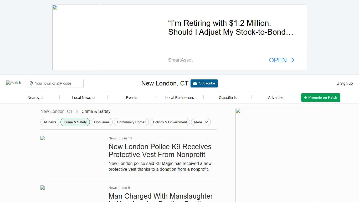Expand the More categories dropdown
This screenshot has width=359, height=202.
coord(201,122)
